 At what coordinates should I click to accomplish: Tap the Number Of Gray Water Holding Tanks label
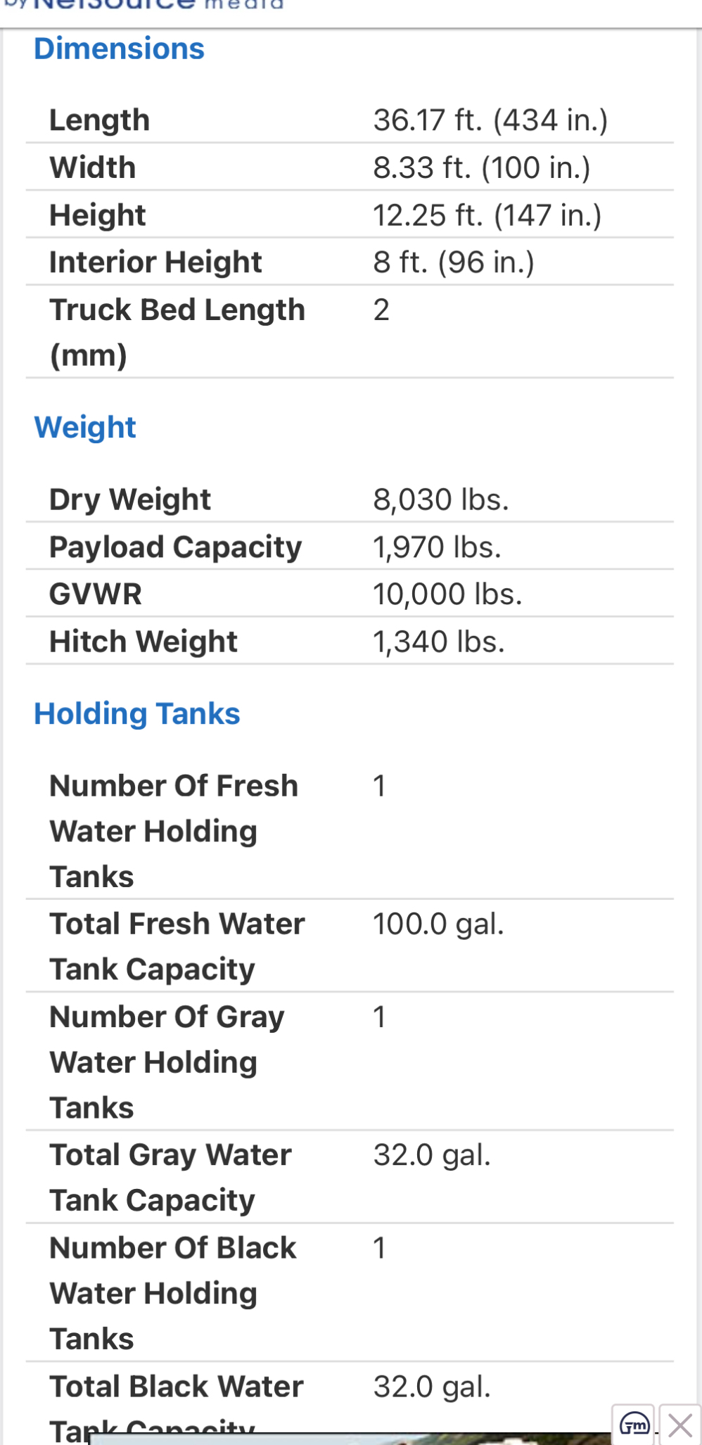coord(167,1062)
